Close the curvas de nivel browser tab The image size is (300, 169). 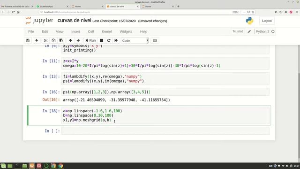pos(138,6)
